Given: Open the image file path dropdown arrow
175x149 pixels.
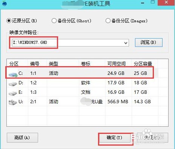Looking at the screenshot, I should coord(126,43).
